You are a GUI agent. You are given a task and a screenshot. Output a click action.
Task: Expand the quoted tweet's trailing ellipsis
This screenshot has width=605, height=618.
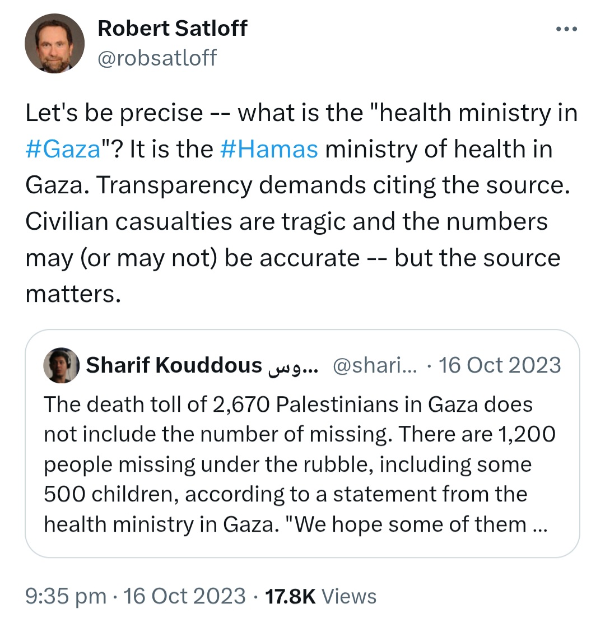point(537,525)
